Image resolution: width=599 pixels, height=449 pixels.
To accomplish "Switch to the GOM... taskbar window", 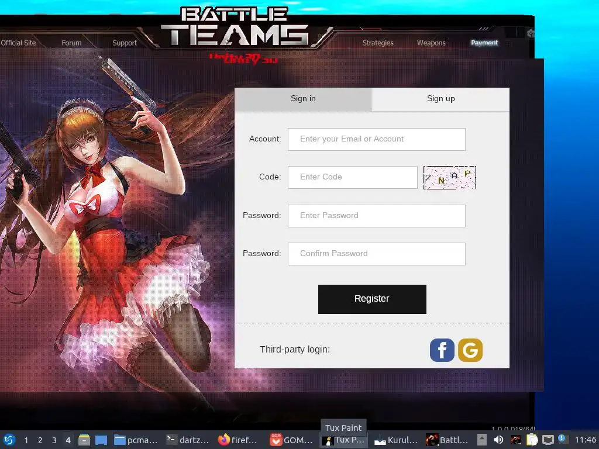I will (291, 440).
